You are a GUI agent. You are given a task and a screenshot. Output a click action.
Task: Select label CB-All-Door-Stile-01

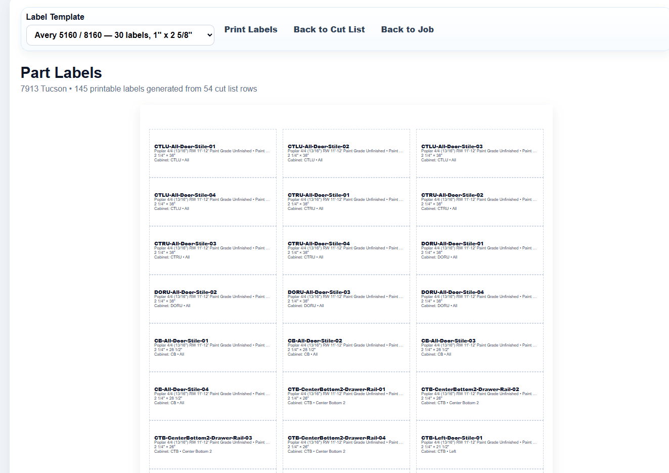pyautogui.click(x=213, y=348)
